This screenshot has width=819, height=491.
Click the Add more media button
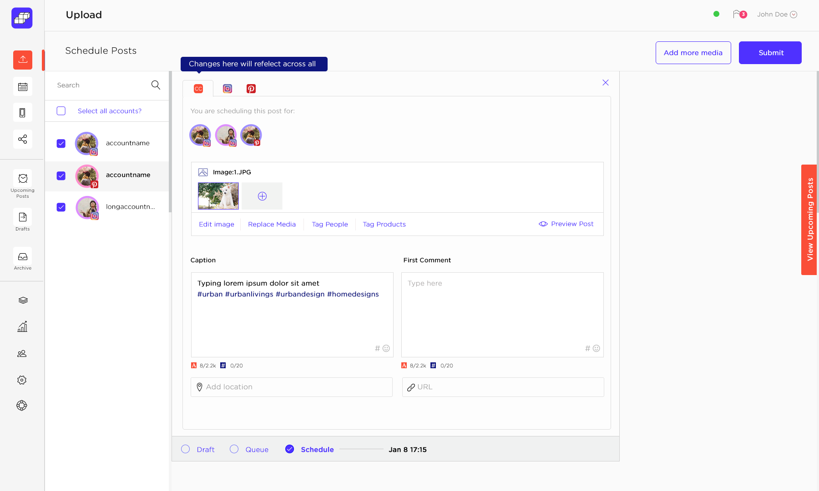pos(693,53)
